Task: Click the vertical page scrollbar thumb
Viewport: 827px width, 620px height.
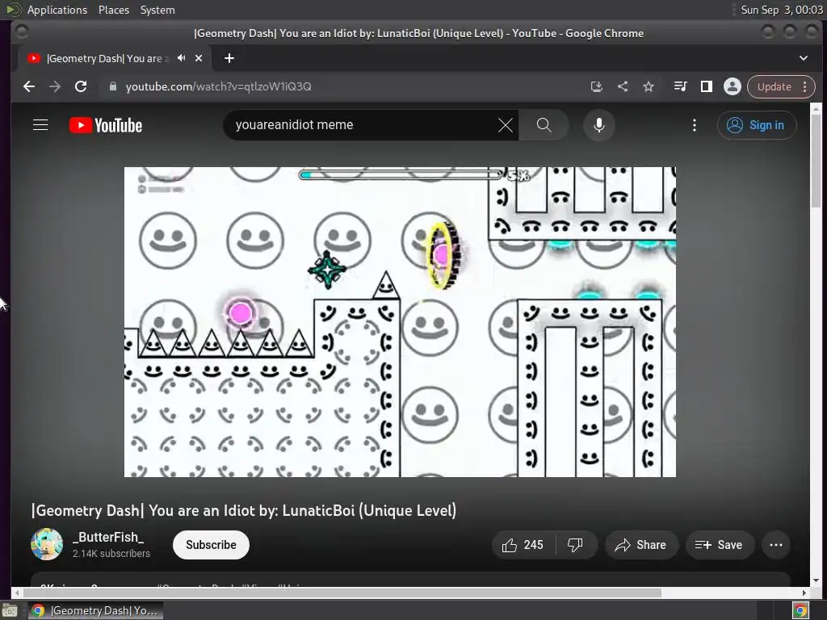Action: (816, 161)
